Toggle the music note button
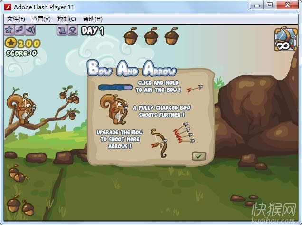 (19, 30)
